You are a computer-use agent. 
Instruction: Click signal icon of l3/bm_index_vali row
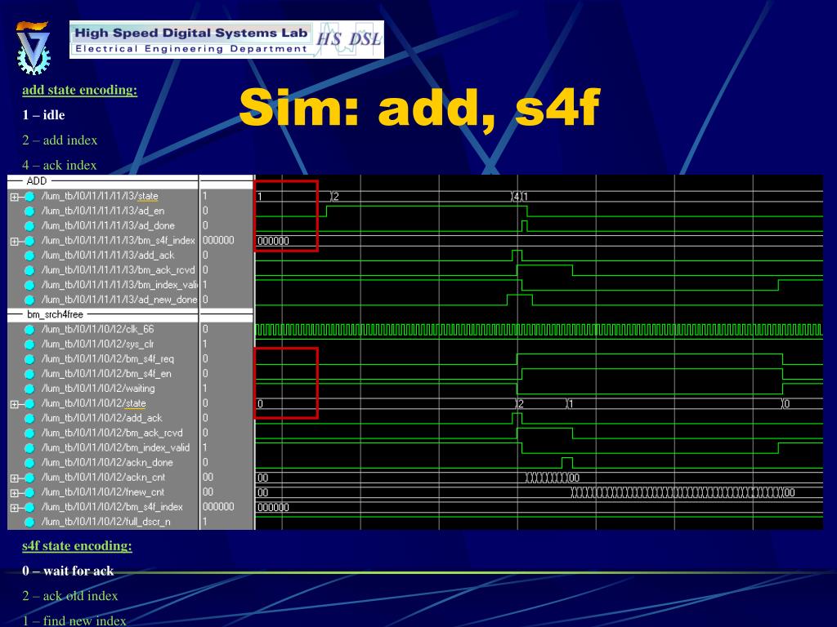(x=29, y=285)
